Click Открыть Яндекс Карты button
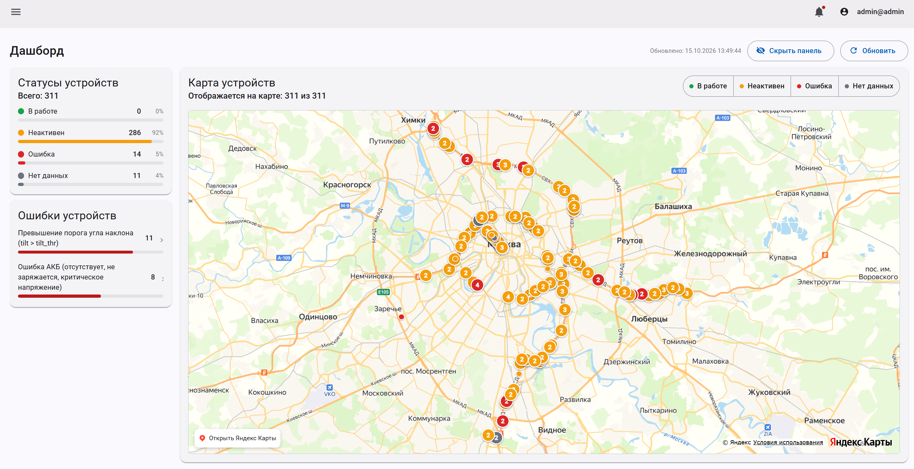Screen dimensions: 914x469 237,438
